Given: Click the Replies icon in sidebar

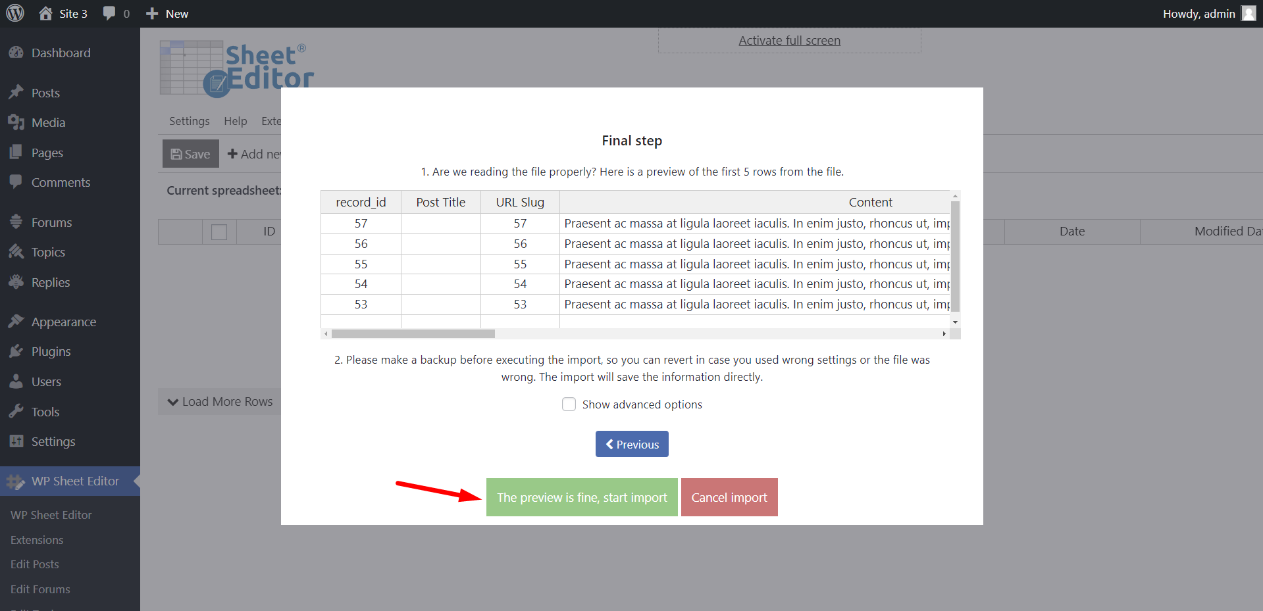Looking at the screenshot, I should 16,282.
